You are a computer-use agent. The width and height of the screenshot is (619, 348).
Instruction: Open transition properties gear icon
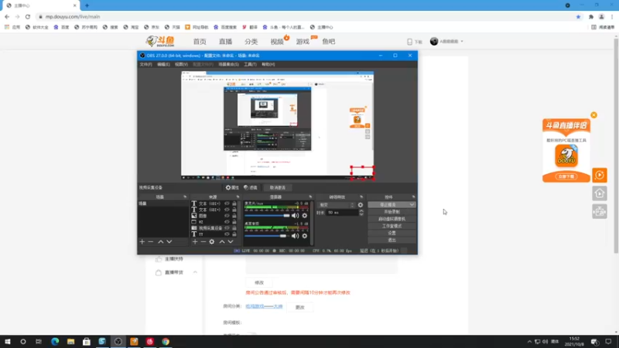pos(360,205)
